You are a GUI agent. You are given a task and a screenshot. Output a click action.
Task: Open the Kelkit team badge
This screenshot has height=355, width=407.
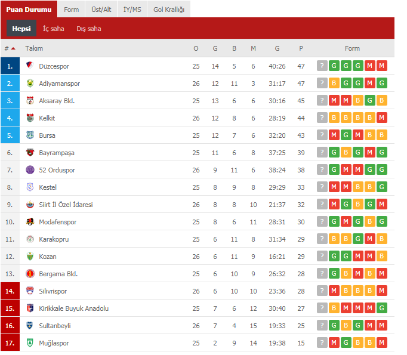(x=30, y=118)
